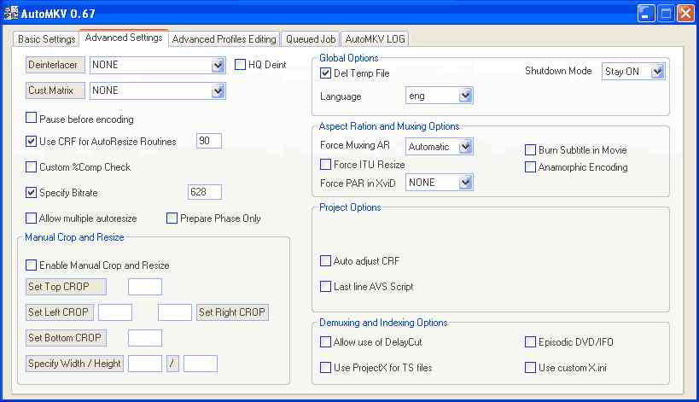Enable the HQ Deint checkbox
The width and height of the screenshot is (699, 402).
241,65
